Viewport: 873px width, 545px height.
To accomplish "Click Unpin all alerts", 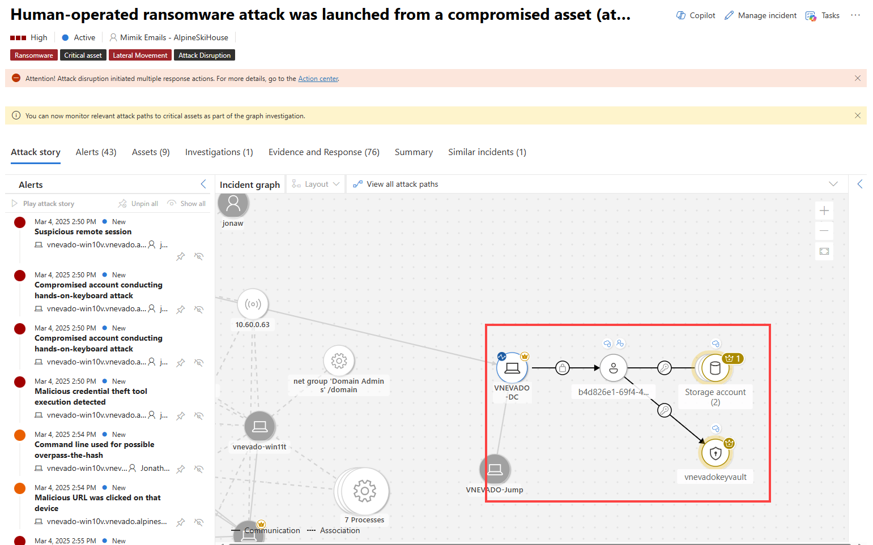I will coord(138,204).
